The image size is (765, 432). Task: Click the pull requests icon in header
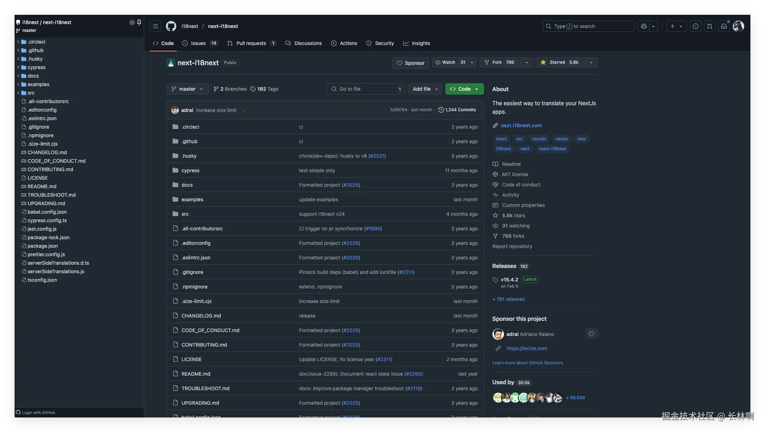(710, 26)
